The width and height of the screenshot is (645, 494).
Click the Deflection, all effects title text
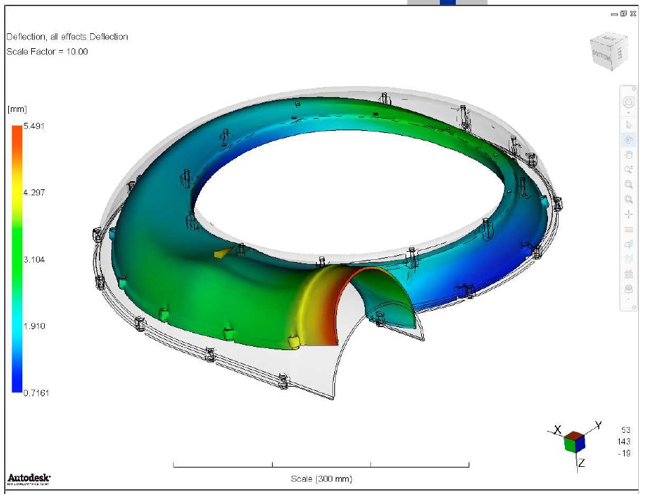coord(67,37)
